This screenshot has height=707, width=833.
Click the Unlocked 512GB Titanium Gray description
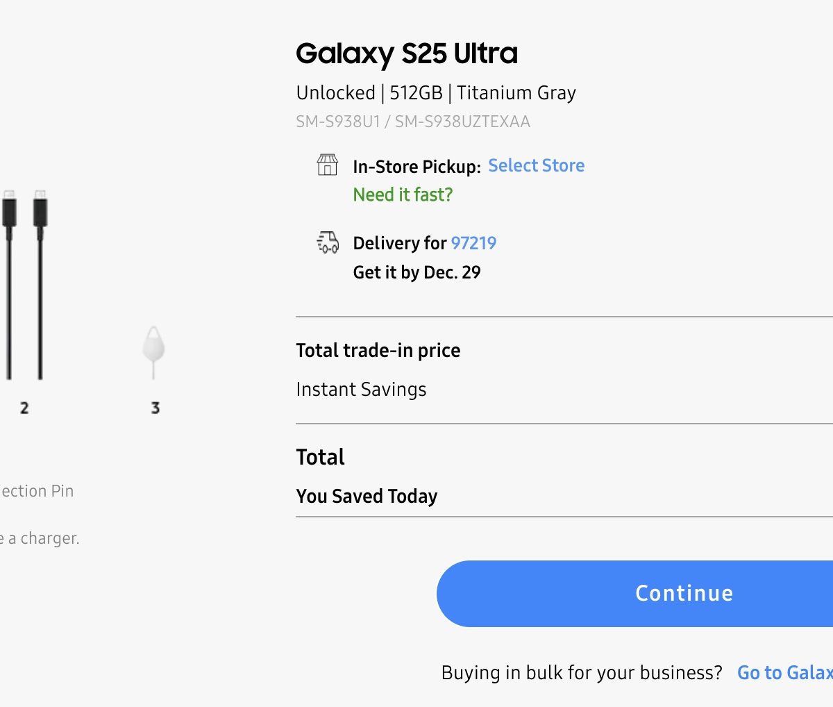(435, 93)
